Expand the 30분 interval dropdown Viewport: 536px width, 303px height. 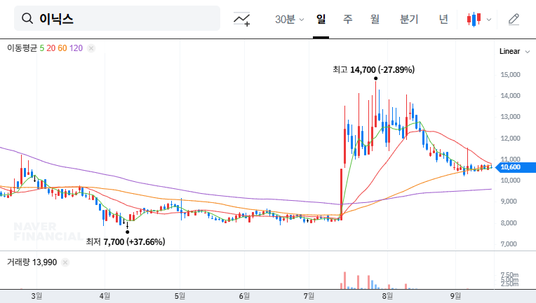289,20
